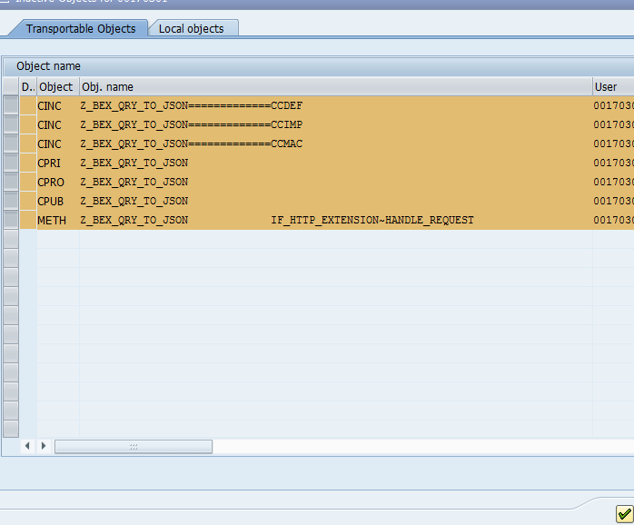Click Z_BEX_QRY_TO_JSON====CCDEF object name
This screenshot has height=525, width=634.
tap(192, 105)
